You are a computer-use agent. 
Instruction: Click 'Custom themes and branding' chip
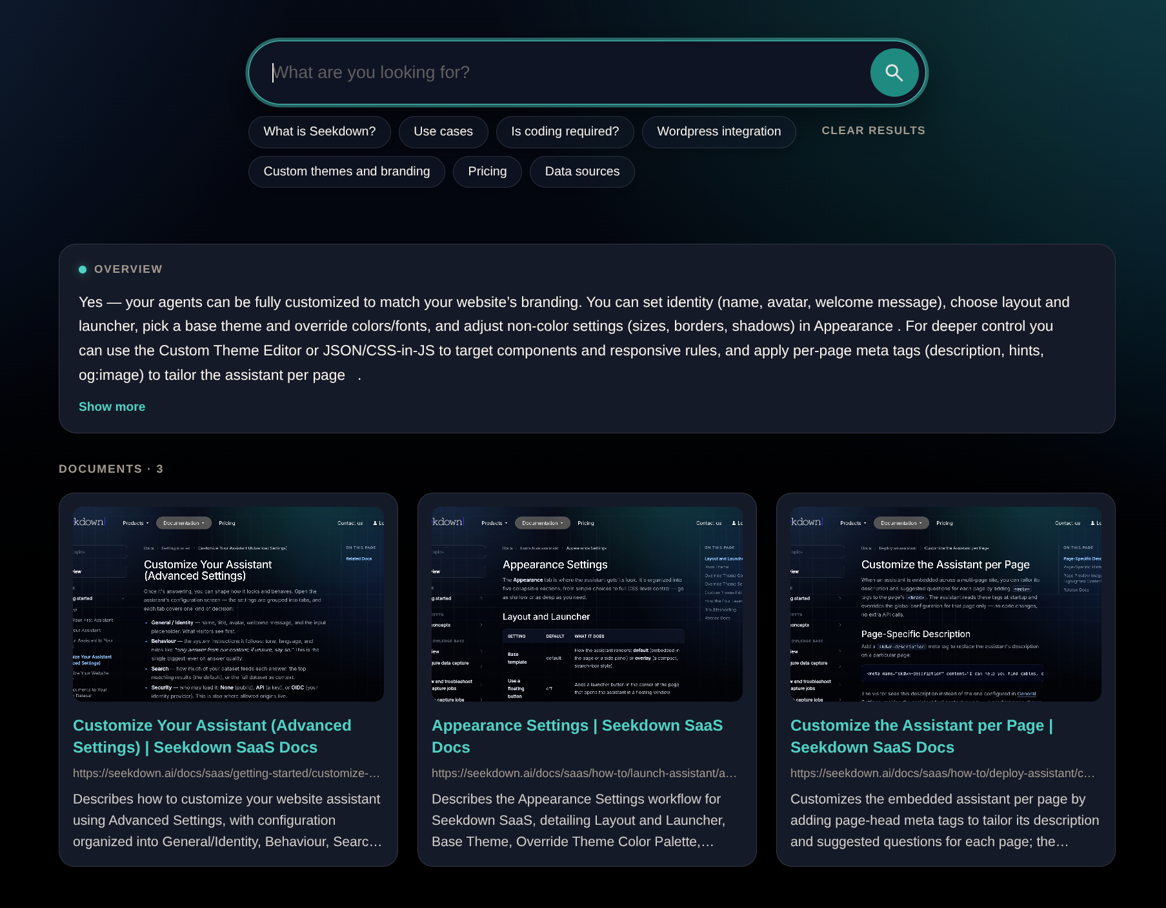(347, 172)
